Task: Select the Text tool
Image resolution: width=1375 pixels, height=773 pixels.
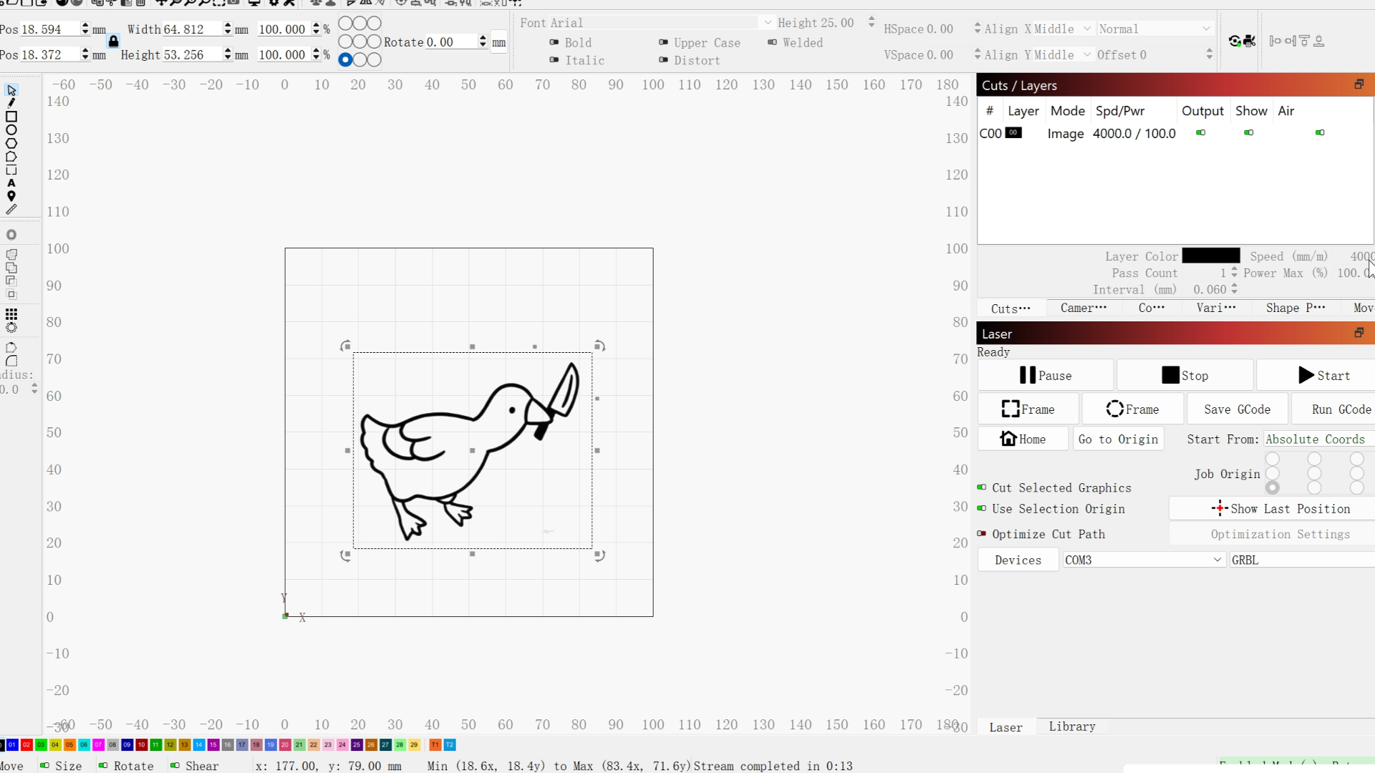Action: 11,183
